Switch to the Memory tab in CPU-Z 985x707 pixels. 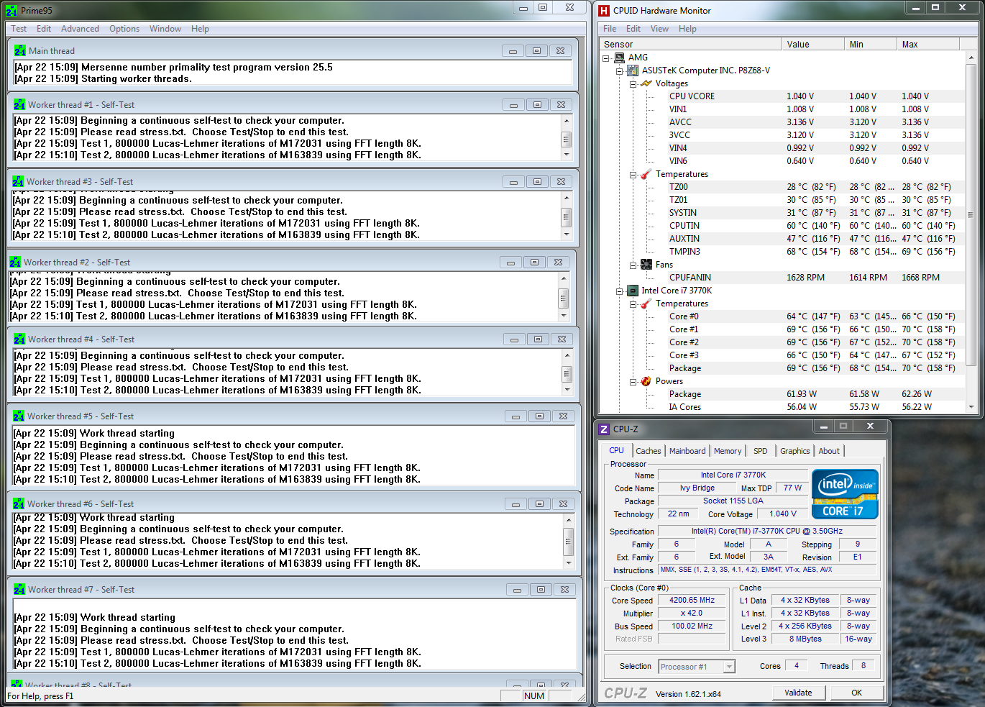coord(728,451)
